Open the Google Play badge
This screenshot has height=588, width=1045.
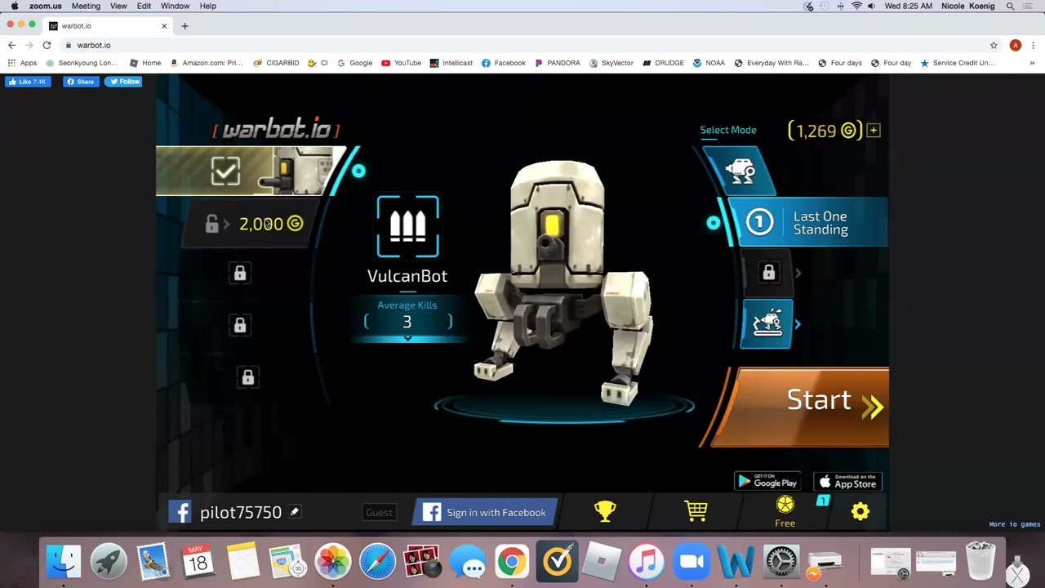[767, 482]
